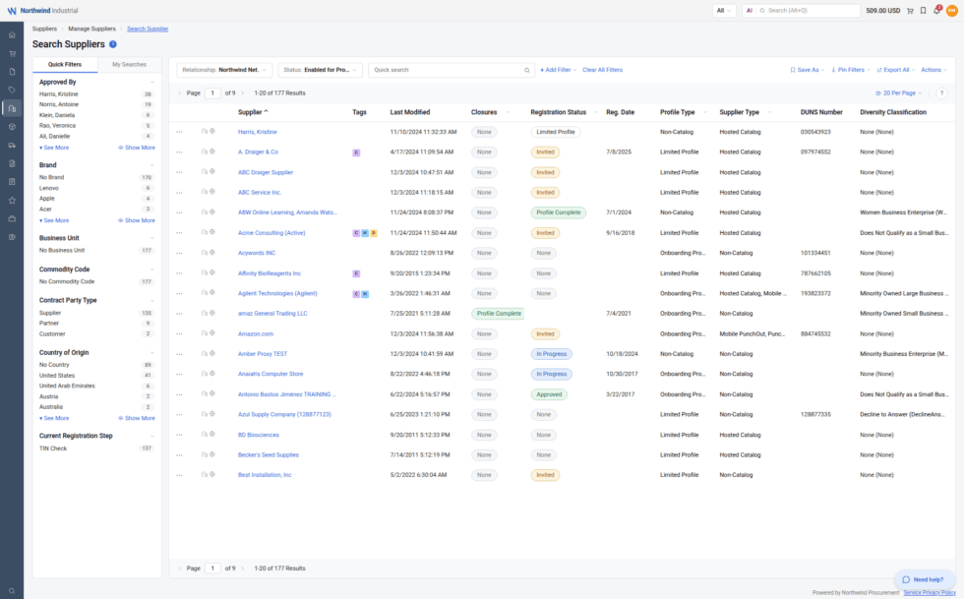Open the Relationship filter dropdown

pyautogui.click(x=224, y=70)
